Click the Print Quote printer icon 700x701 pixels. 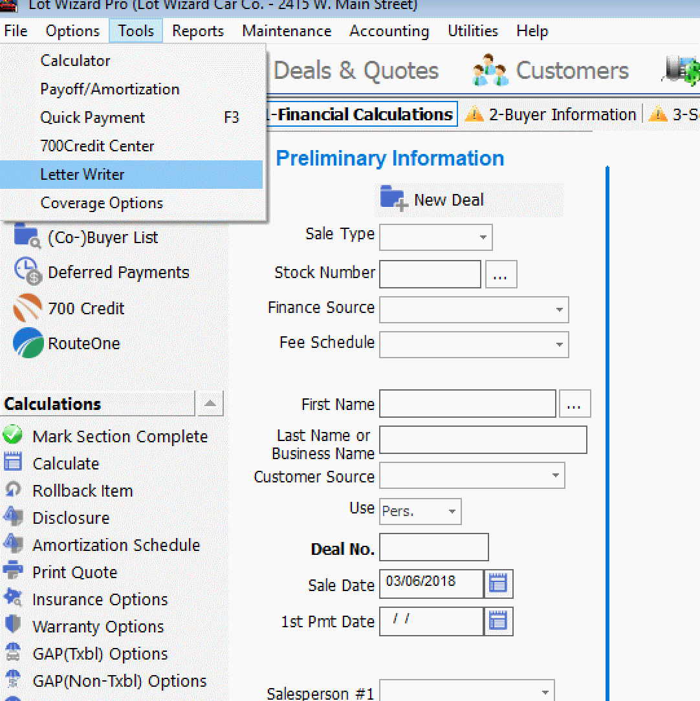[12, 572]
